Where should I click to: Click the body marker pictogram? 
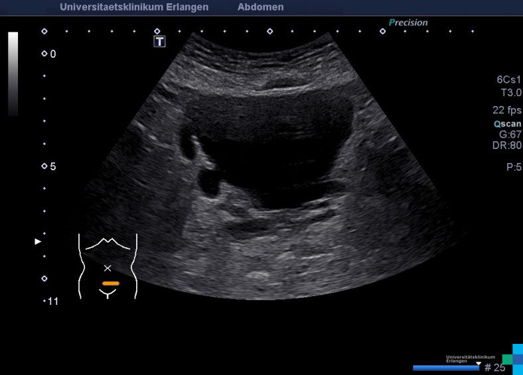108,266
